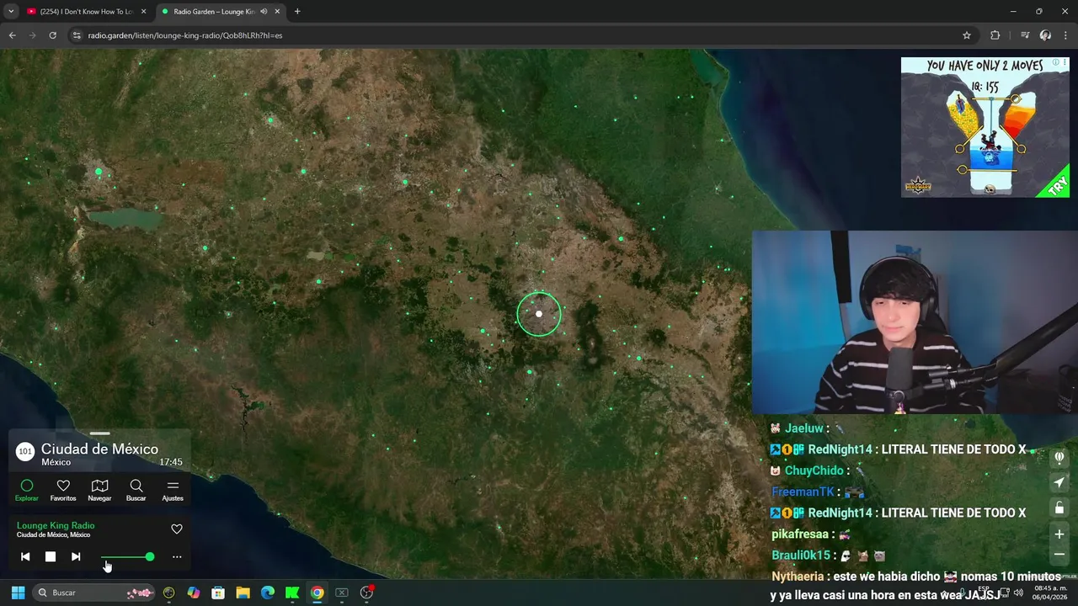
Task: Open the Ajustes settings menu
Action: 173,491
